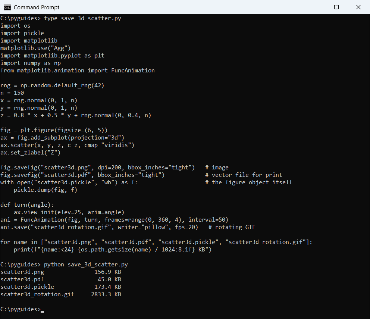
Task: Click the '45.0 KB' size value
Action: pyautogui.click(x=109, y=279)
